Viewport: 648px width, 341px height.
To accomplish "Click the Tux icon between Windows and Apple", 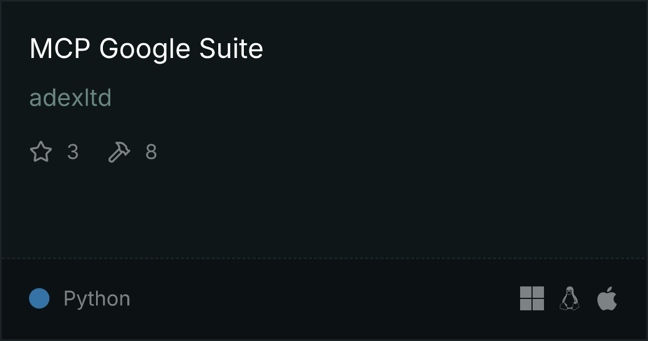I will 569,298.
